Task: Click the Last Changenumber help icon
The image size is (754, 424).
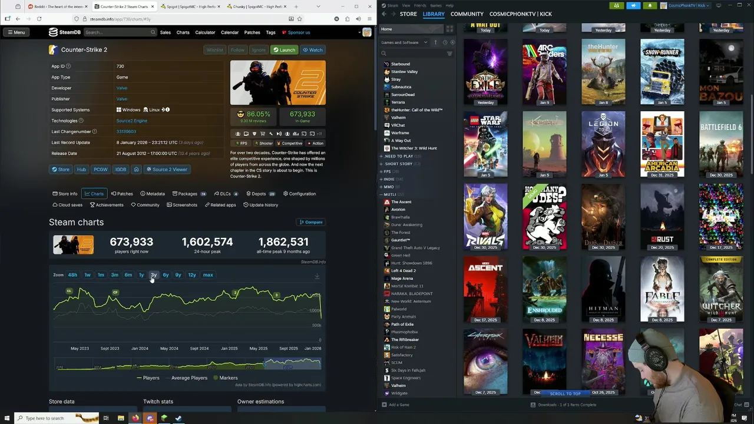Action: point(94,131)
